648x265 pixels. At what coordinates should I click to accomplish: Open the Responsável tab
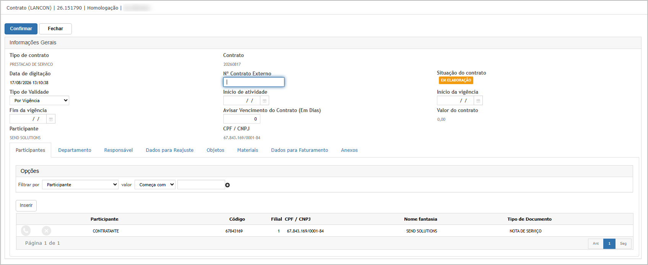coord(119,150)
